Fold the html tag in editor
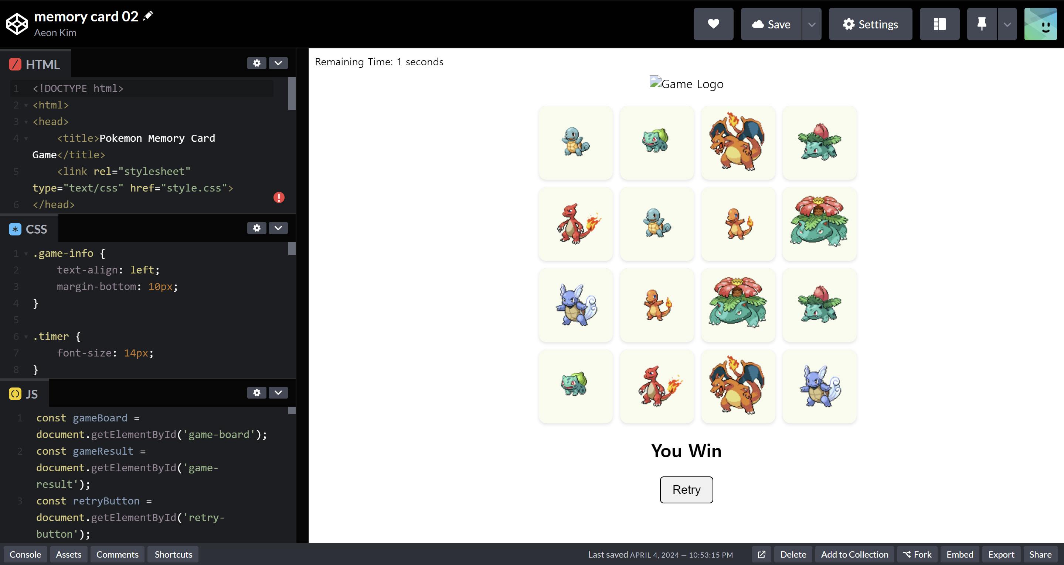1064x565 pixels. click(26, 105)
